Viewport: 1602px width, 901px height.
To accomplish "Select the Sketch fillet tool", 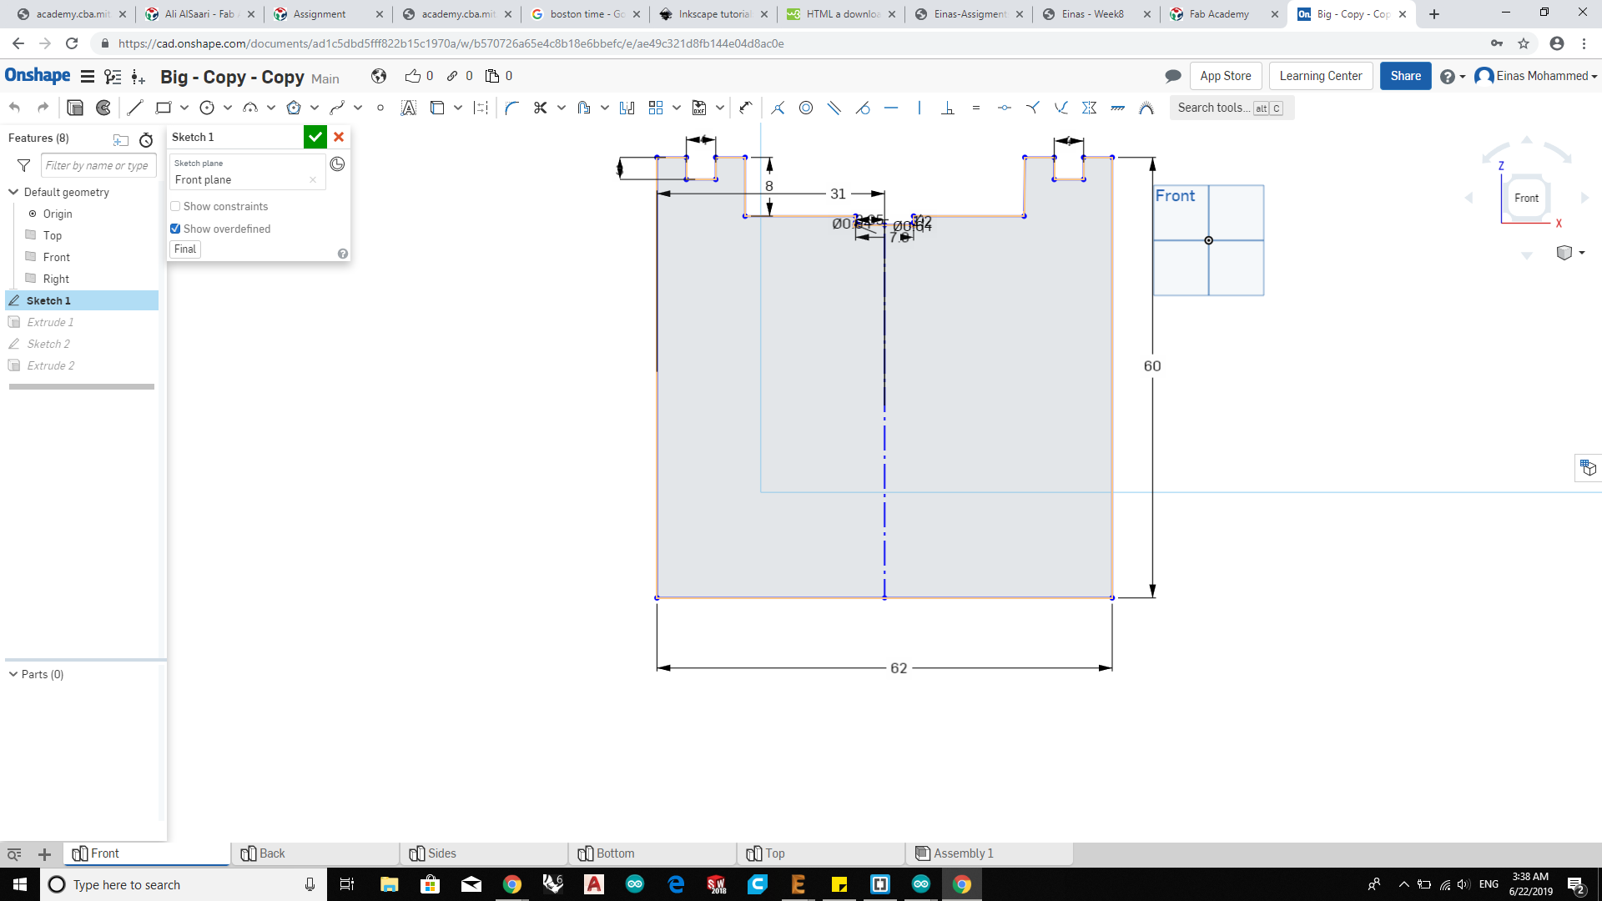I will (511, 108).
